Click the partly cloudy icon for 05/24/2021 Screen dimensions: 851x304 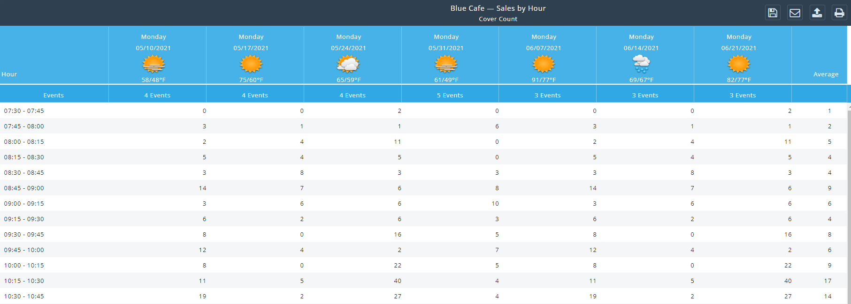pyautogui.click(x=348, y=64)
